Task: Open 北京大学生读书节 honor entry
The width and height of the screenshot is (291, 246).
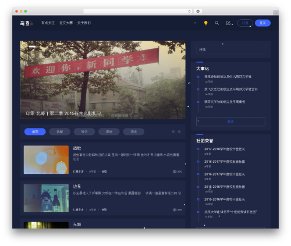Action: (x=230, y=212)
